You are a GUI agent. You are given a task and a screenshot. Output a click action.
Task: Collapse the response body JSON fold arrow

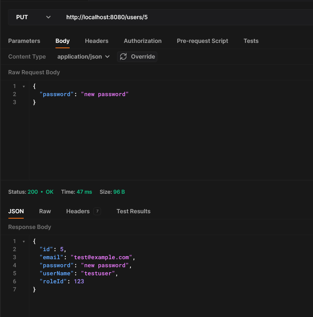tap(24, 242)
